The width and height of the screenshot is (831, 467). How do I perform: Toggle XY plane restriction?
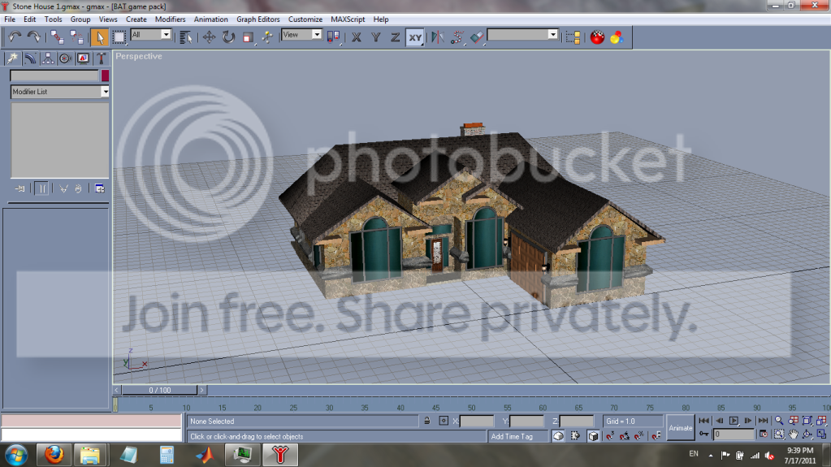pyautogui.click(x=415, y=37)
